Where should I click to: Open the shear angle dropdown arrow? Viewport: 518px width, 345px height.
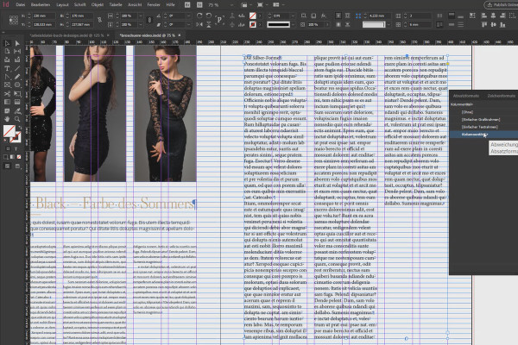tap(188, 24)
